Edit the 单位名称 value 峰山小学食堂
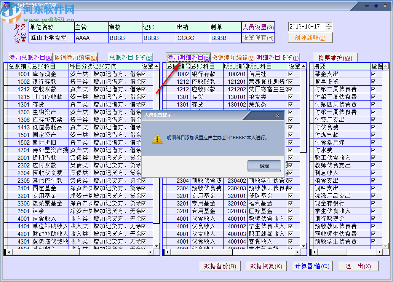This screenshot has width=393, height=282. 52,38
